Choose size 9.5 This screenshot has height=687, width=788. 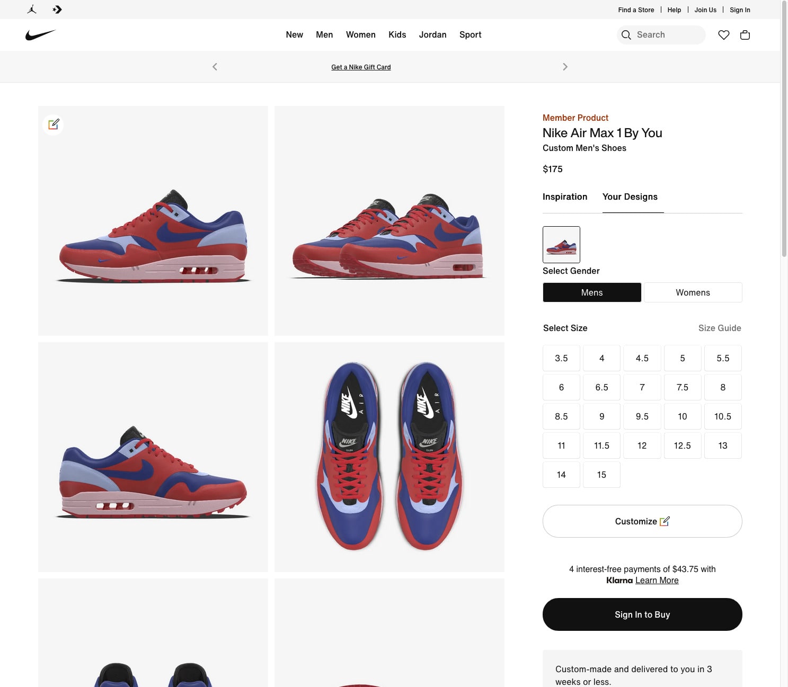tap(642, 416)
